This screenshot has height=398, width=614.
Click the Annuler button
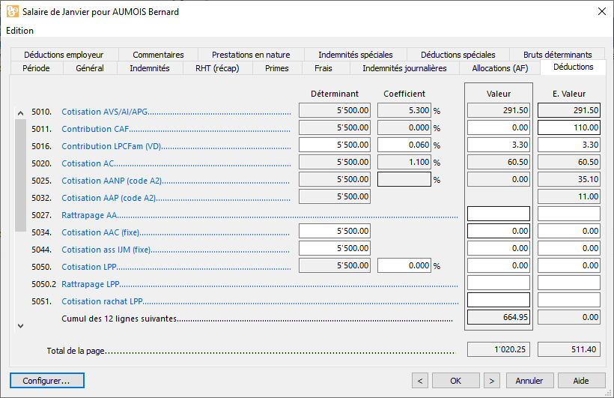529,380
